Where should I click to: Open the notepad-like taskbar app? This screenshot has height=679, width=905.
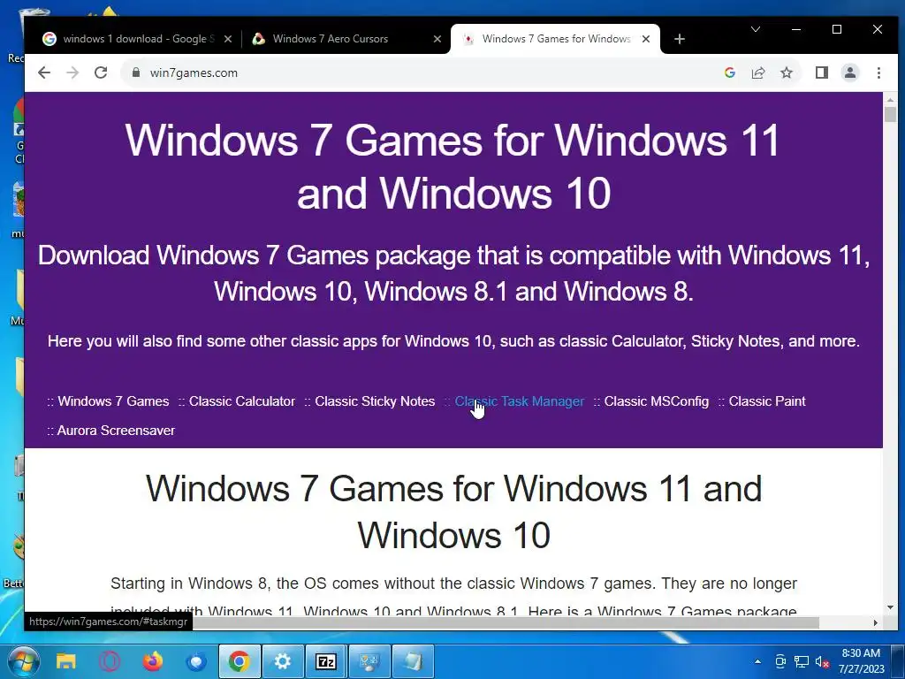coord(414,661)
